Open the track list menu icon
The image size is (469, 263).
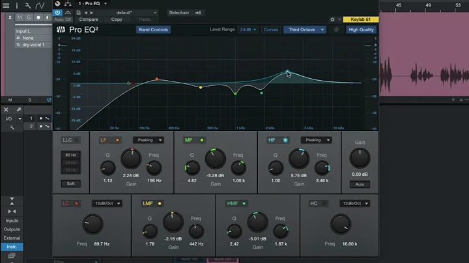pos(6,5)
